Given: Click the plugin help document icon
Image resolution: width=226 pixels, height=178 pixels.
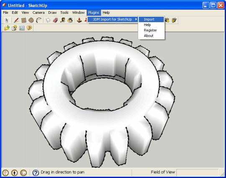Looking at the screenshot, I should click(14, 28).
